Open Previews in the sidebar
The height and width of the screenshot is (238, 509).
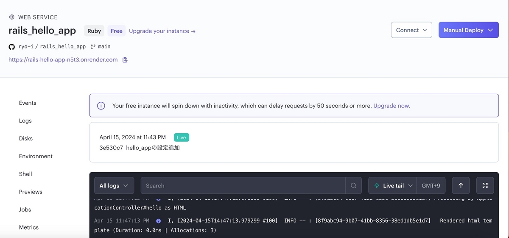pyautogui.click(x=31, y=192)
